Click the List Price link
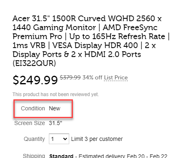180x158 pixels. (x=116, y=78)
